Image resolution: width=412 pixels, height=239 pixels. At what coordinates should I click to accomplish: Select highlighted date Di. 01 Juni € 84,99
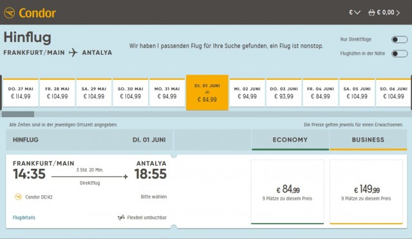[x=207, y=93]
